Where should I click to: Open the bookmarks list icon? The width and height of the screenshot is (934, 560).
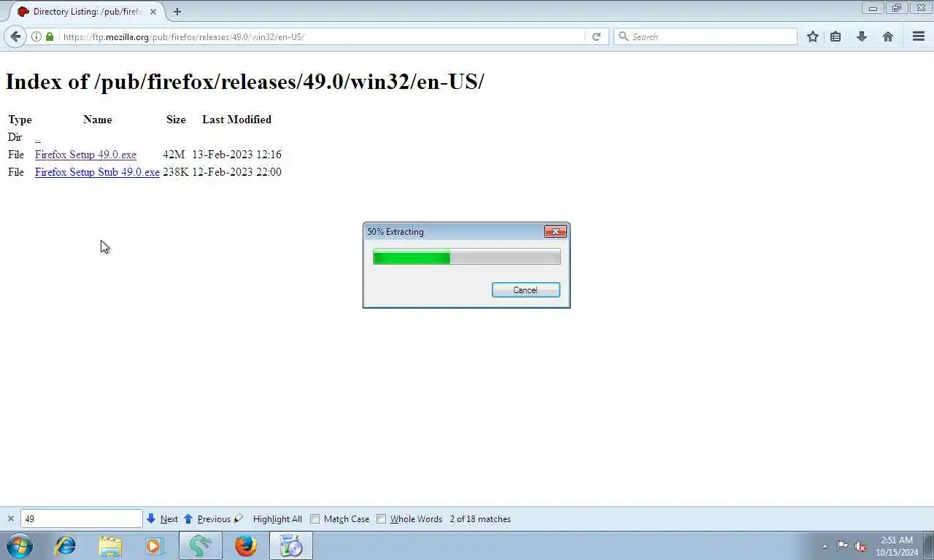coord(836,36)
